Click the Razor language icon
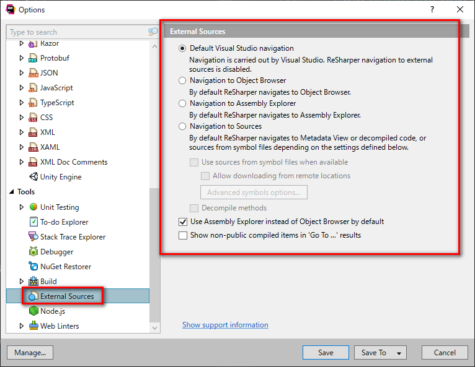 tap(33, 44)
